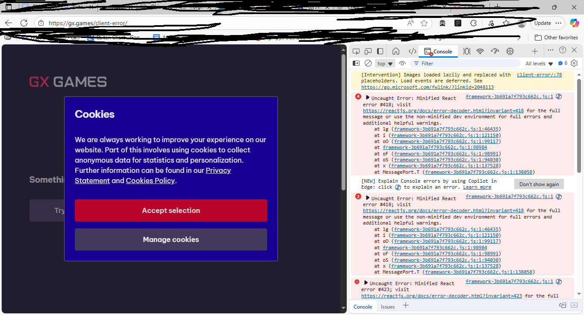Refresh the current page
The width and height of the screenshot is (584, 315).
click(x=24, y=23)
